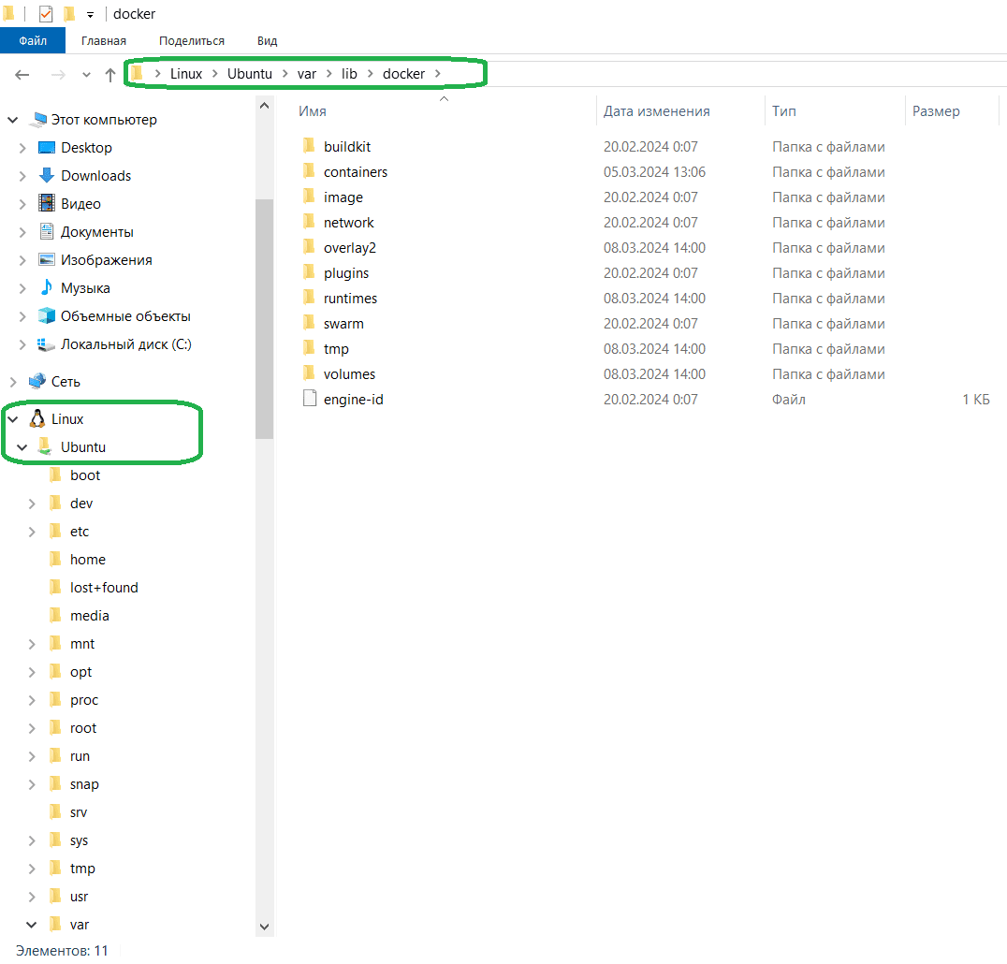1007x964 pixels.
Task: Click the Downloads arrow icon in sidebar
Action: pos(47,176)
